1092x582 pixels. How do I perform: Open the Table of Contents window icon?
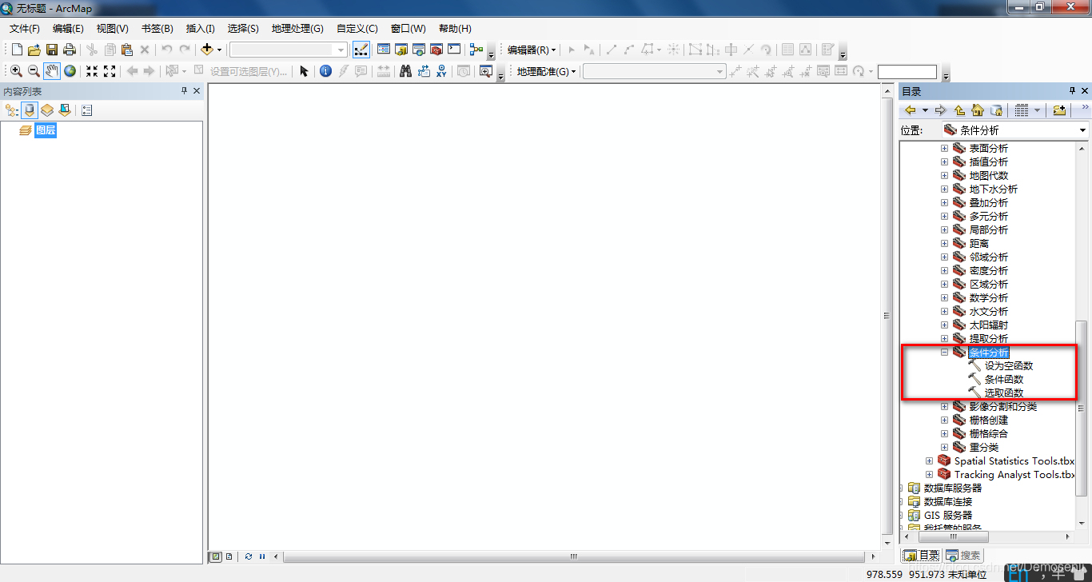(x=384, y=50)
